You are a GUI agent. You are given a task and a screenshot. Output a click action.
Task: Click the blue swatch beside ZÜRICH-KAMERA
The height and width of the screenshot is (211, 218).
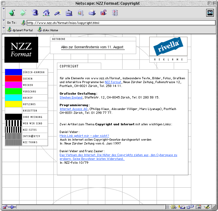pos(13,72)
